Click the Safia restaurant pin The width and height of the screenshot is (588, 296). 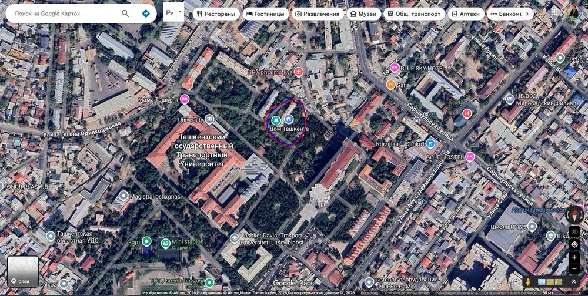391,85
